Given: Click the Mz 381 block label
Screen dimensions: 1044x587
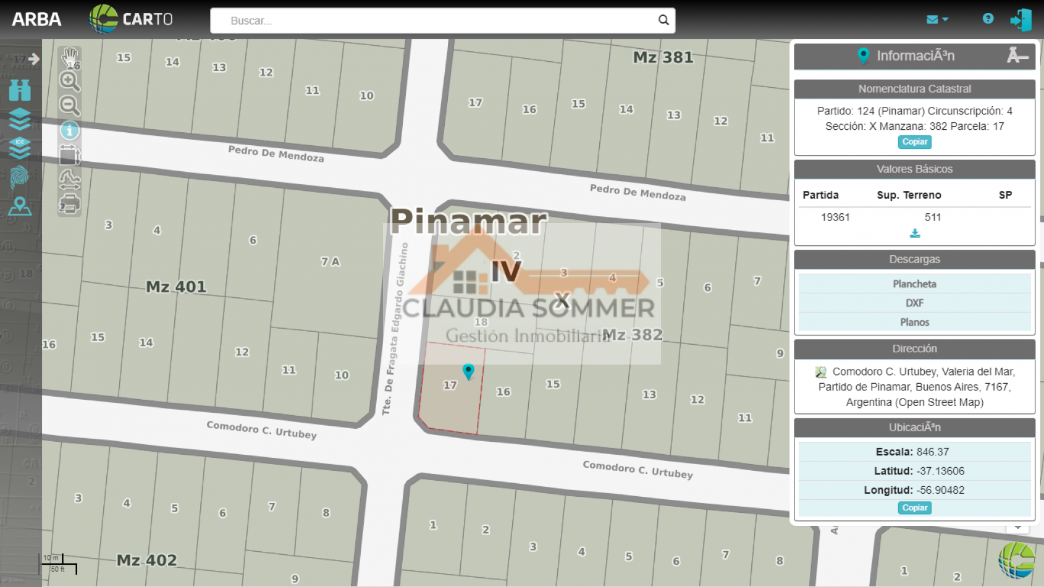Looking at the screenshot, I should pos(663,57).
